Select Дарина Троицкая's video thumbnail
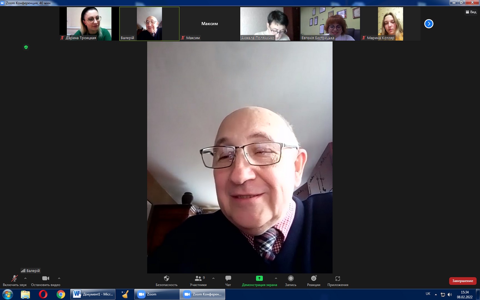The image size is (480, 300). (x=89, y=24)
